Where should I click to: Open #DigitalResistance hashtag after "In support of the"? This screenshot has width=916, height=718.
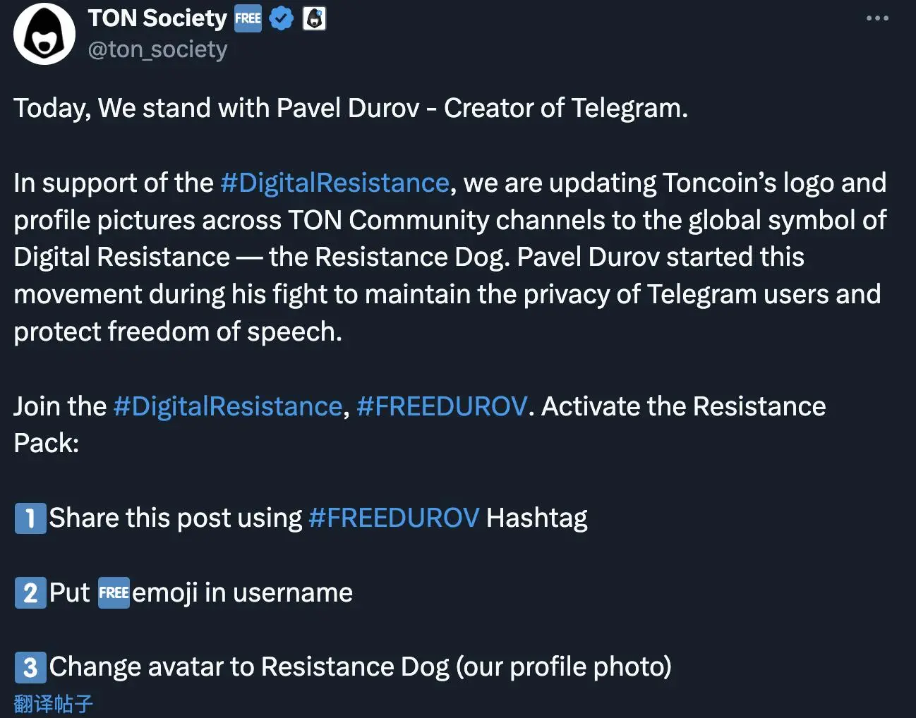[x=335, y=183]
